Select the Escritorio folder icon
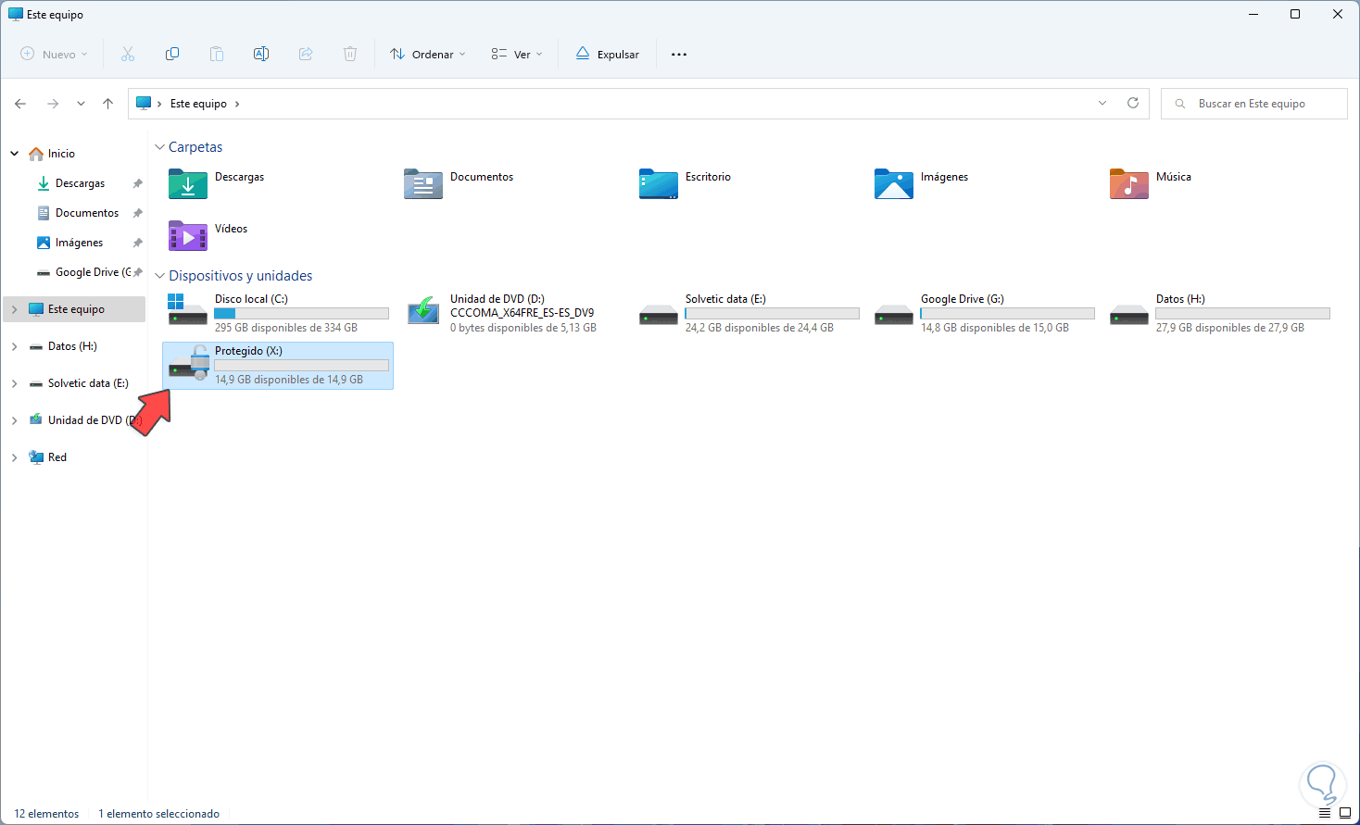The height and width of the screenshot is (825, 1360). point(659,184)
